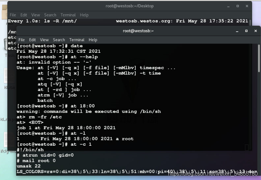The width and height of the screenshot is (261, 180).
Task: Click the 'at 18:00' command line
Action: 56,106
